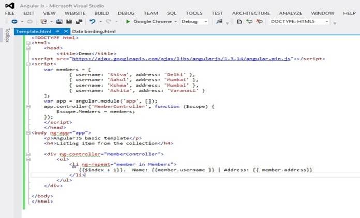Collapse the app.controller function outline
The image size is (360, 218).
point(28,107)
